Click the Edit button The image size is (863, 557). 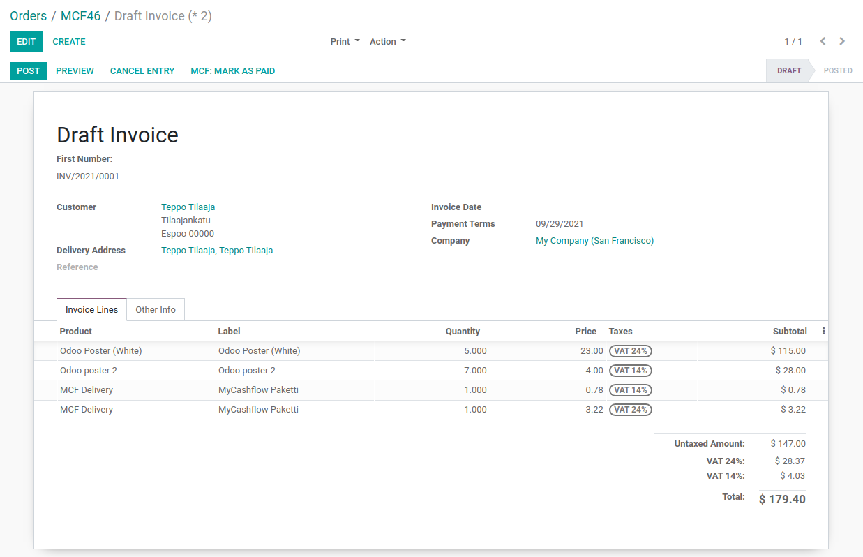[26, 41]
